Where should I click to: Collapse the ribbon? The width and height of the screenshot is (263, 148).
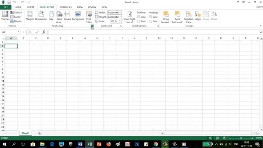pyautogui.click(x=261, y=26)
